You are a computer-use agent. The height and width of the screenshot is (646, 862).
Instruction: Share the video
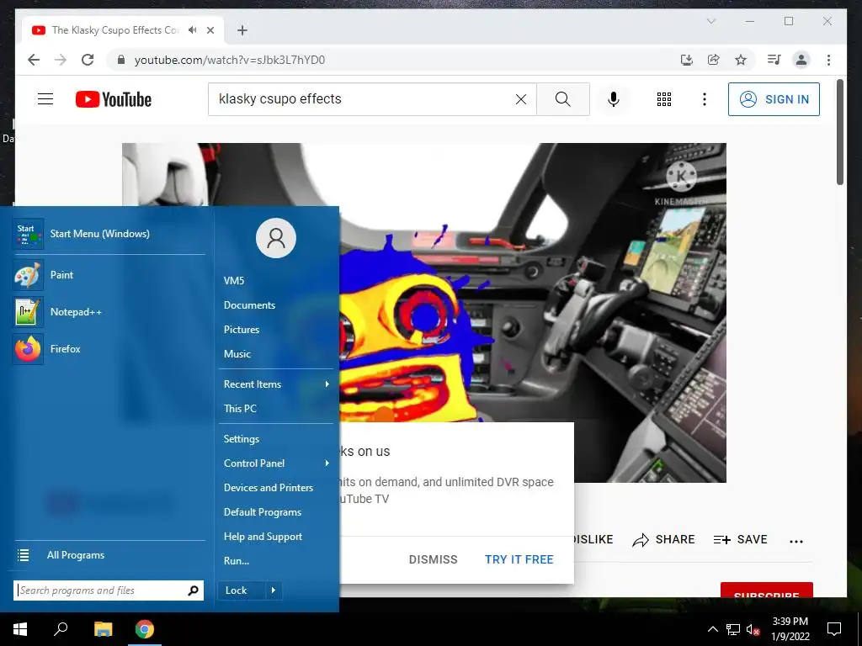point(663,539)
